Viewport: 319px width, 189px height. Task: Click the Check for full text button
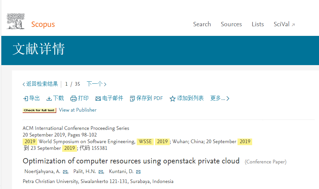(39, 110)
